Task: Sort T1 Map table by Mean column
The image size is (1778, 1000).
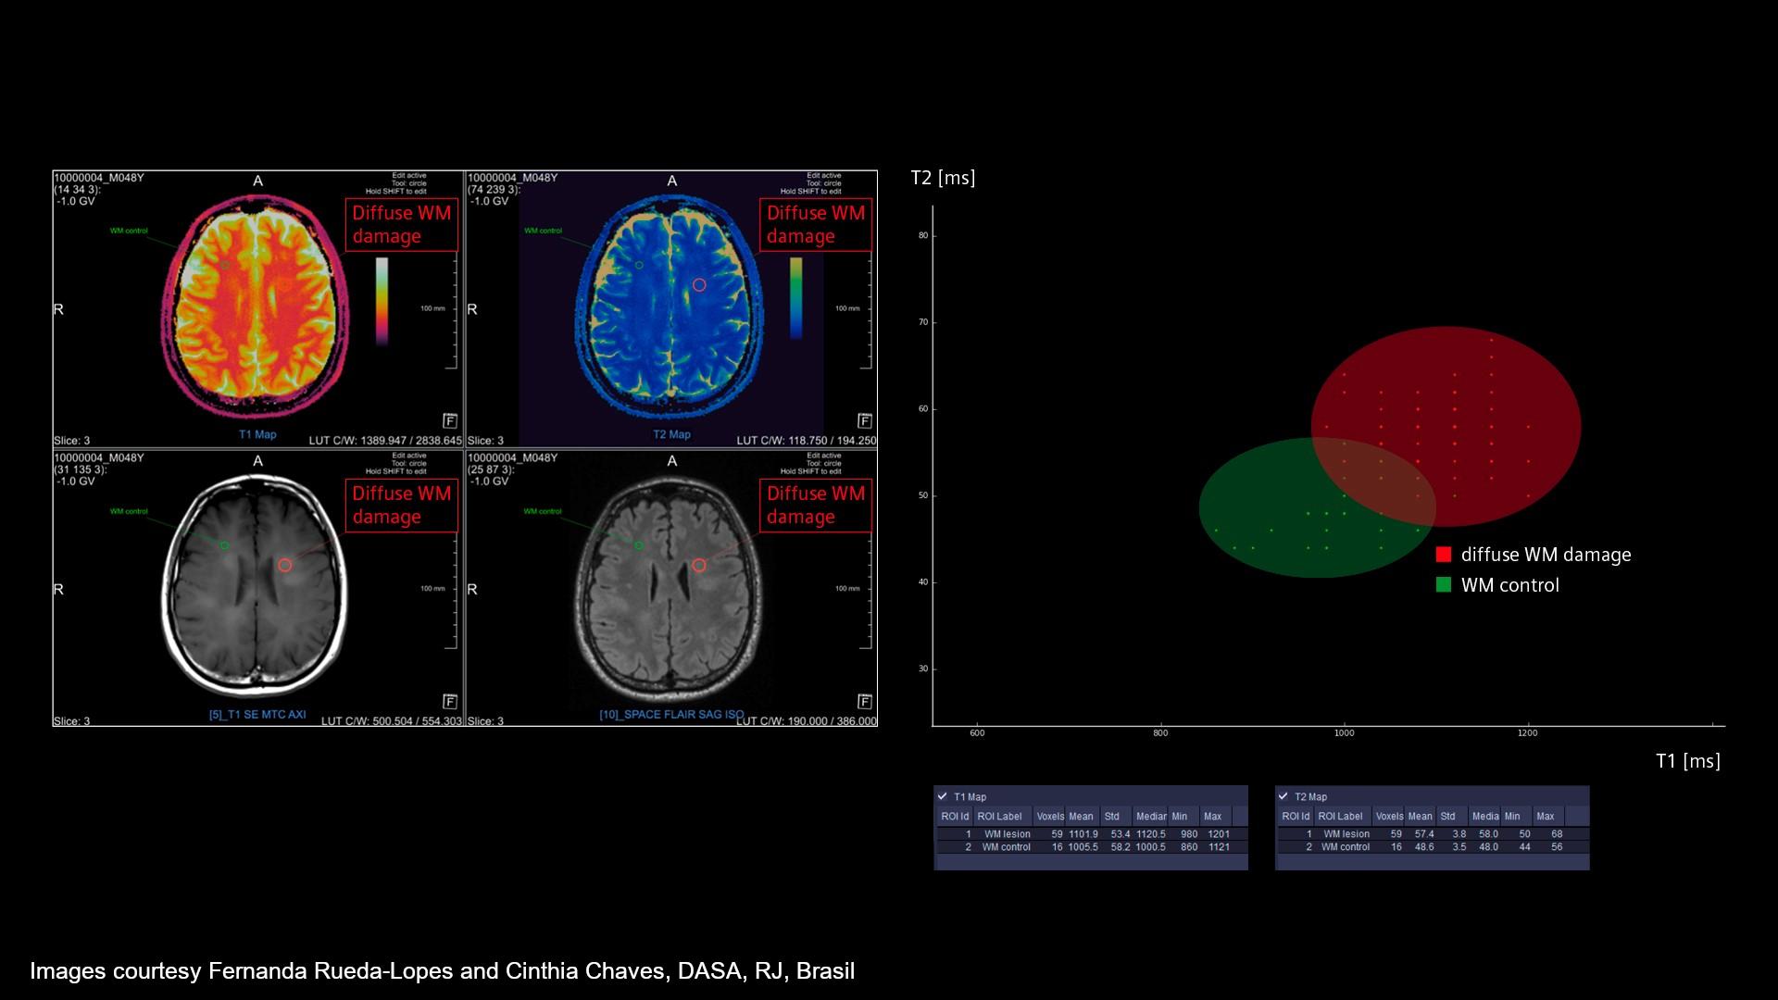Action: click(1081, 817)
